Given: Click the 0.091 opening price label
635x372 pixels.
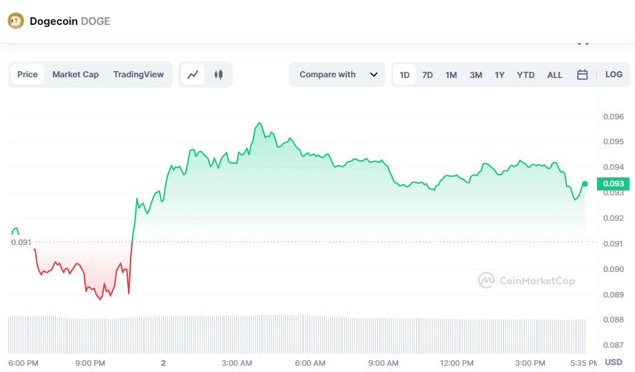Looking at the screenshot, I should [x=21, y=242].
